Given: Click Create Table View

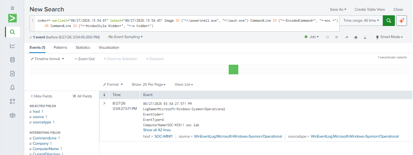Looking at the screenshot, I should (x=370, y=9).
